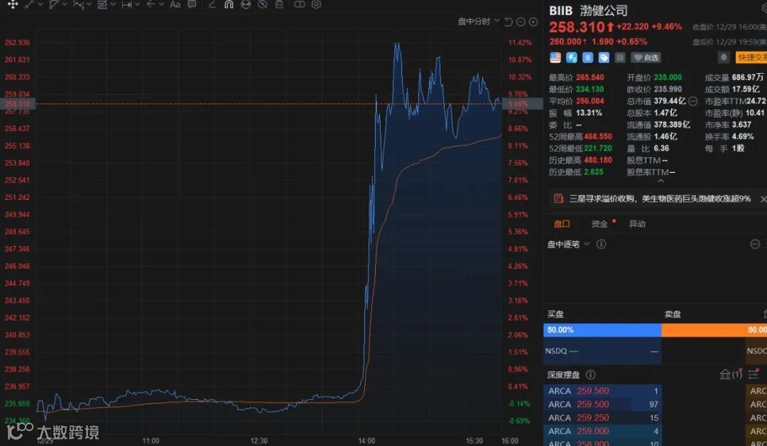Viewport: 767px width, 446px height.
Task: Select ARCA bid at 259.500
Action: point(602,404)
